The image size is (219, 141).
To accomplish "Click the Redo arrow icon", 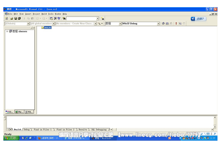I will point(44,18).
